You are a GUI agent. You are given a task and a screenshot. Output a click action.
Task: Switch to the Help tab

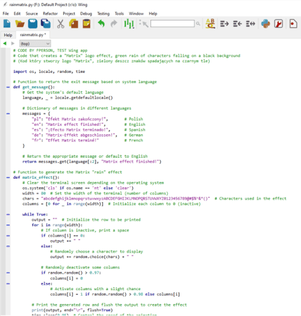tap(8, 35)
